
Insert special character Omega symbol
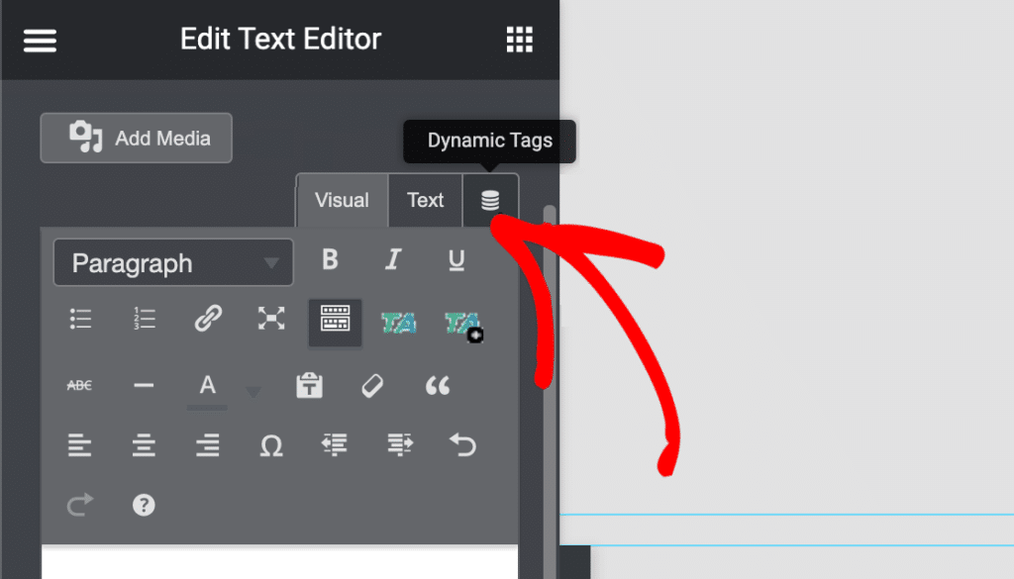coord(271,446)
